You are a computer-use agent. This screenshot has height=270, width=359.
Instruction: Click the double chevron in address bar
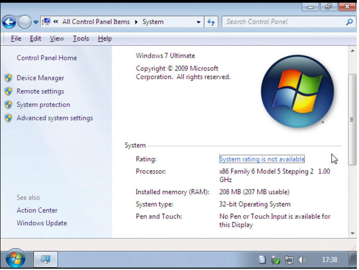tap(56, 22)
